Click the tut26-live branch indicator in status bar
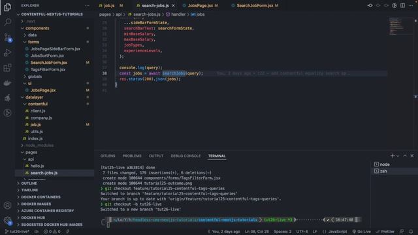The height and width of the screenshot is (235, 418). 17,232
